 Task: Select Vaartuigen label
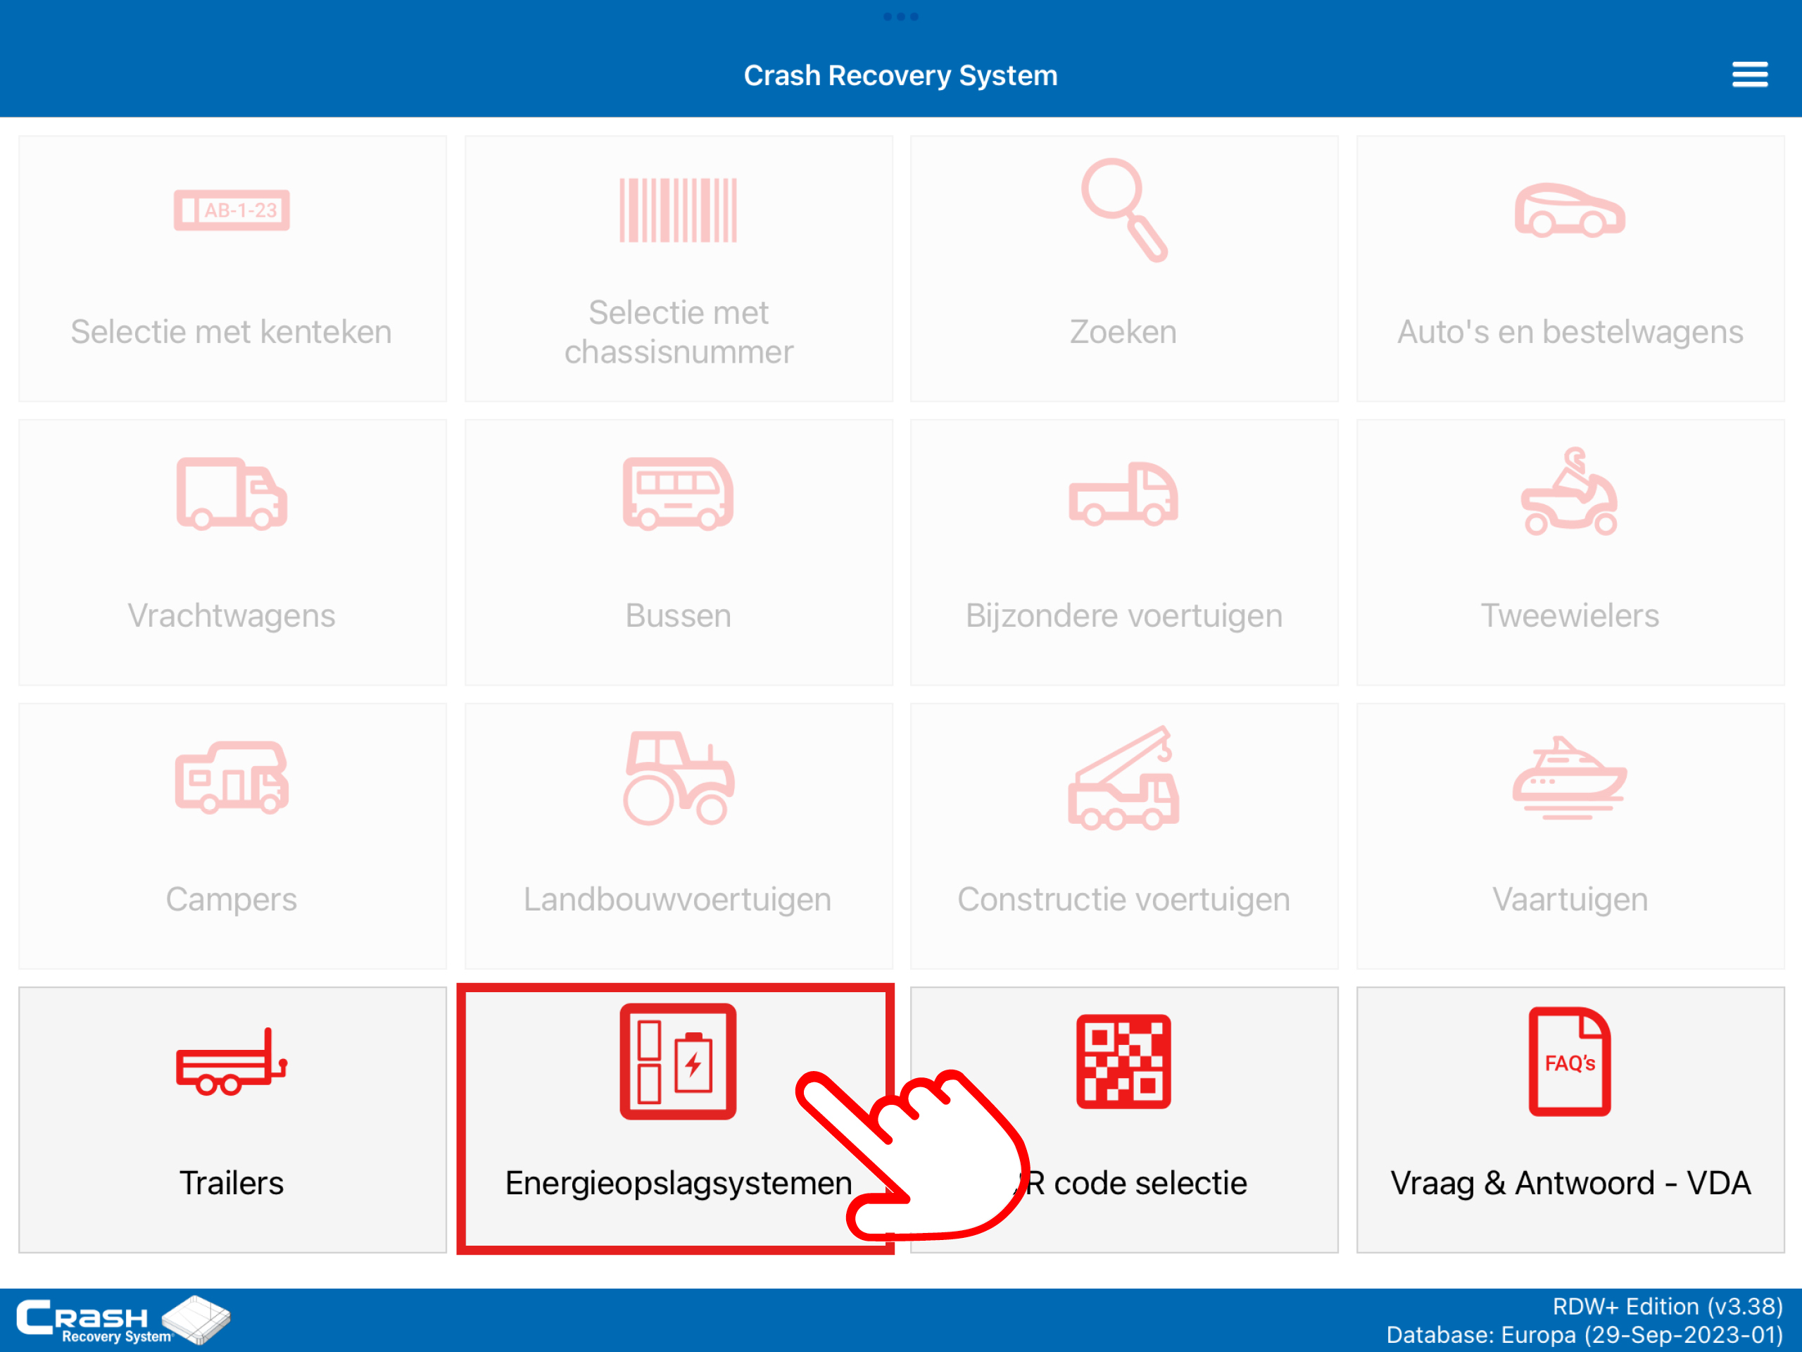point(1570,899)
